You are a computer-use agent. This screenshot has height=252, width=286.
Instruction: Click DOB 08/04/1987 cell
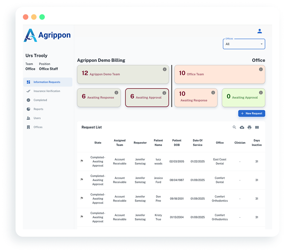[x=177, y=180]
